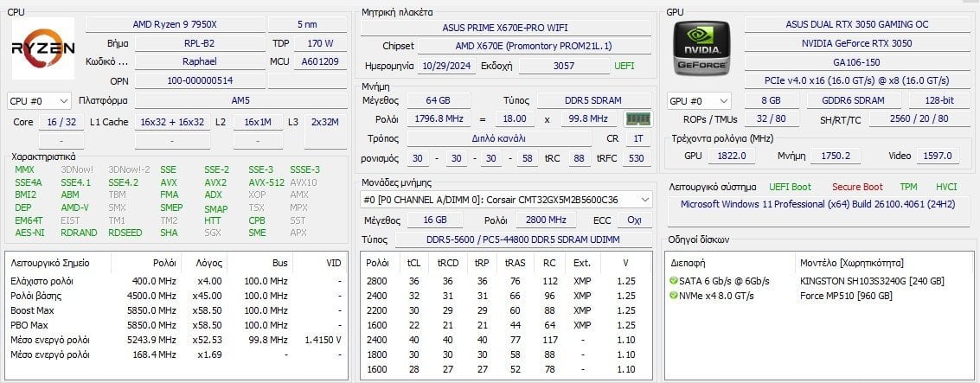Click the Video clock 1597.0 field
Viewport: 980px width, 383px height.
[x=938, y=156]
